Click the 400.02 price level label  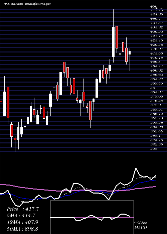[157, 71]
